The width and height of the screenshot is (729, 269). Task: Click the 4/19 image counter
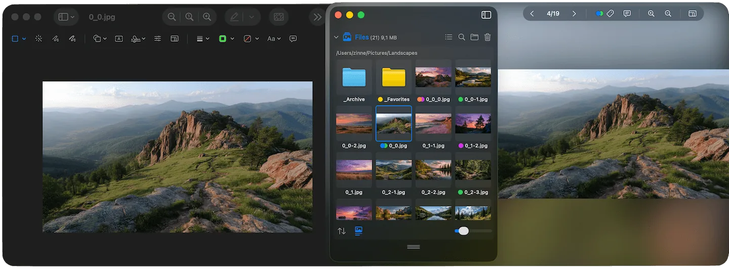pyautogui.click(x=553, y=14)
